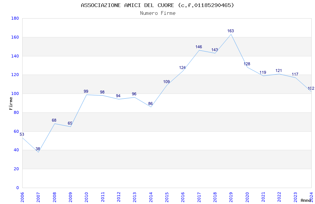Select the data label 38 for 2007
Screen dimensions: 315x204
click(x=38, y=149)
